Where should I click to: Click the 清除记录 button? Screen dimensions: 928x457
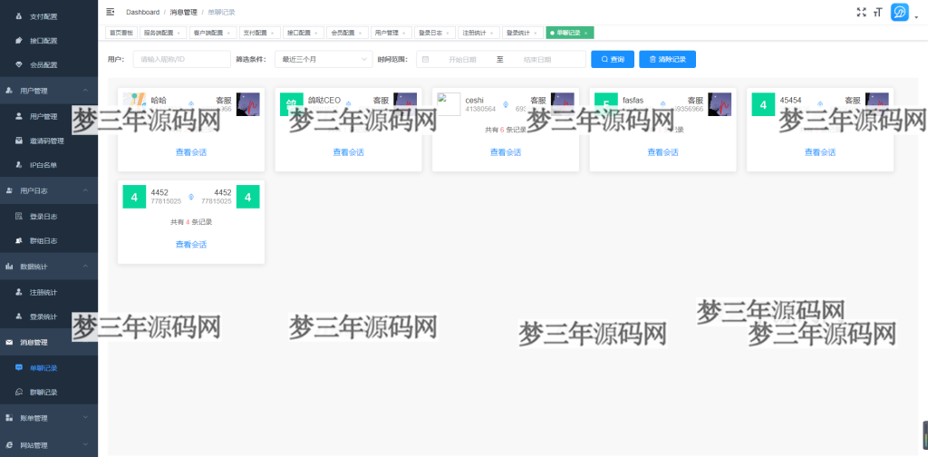pyautogui.click(x=667, y=59)
